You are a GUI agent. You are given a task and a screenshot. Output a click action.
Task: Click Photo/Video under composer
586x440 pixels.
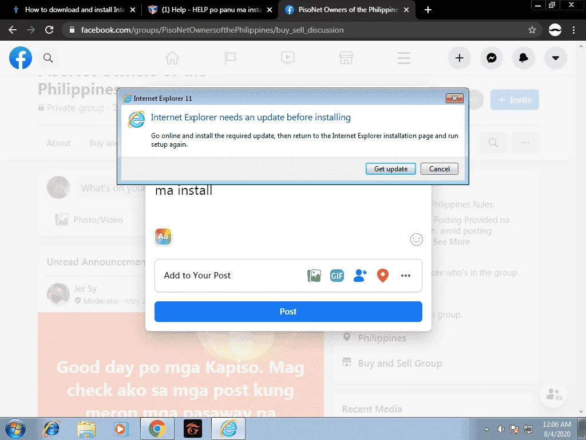(89, 219)
